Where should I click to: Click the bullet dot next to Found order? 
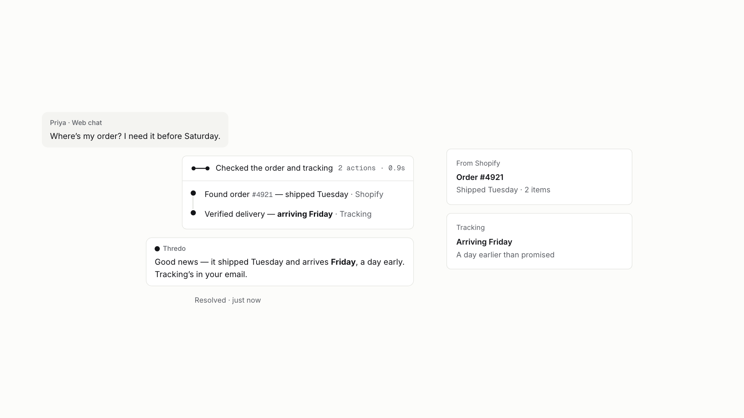pos(193,193)
